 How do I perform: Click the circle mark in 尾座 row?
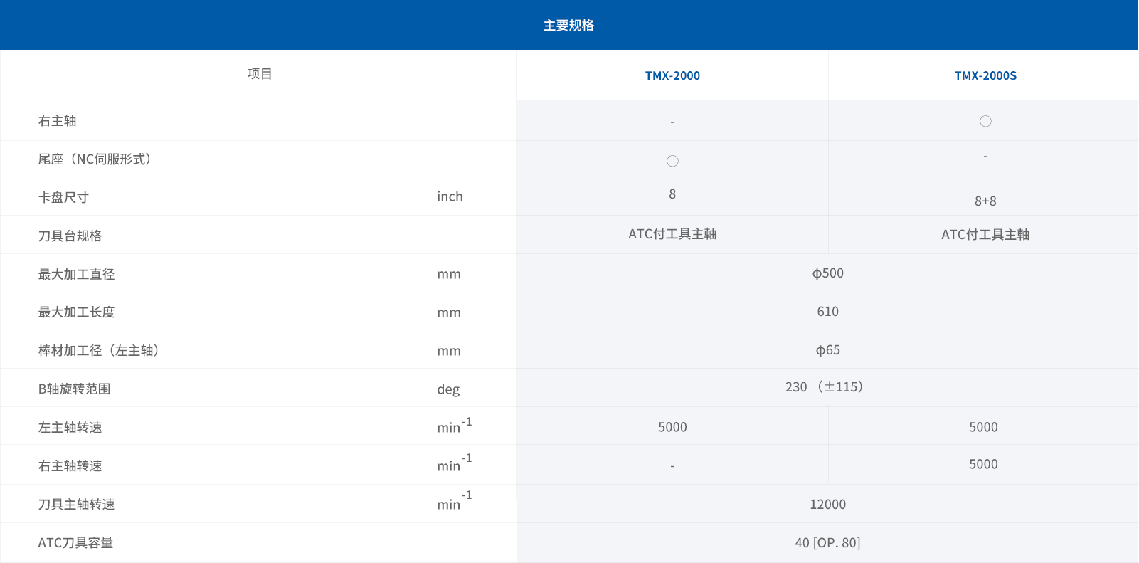[672, 161]
